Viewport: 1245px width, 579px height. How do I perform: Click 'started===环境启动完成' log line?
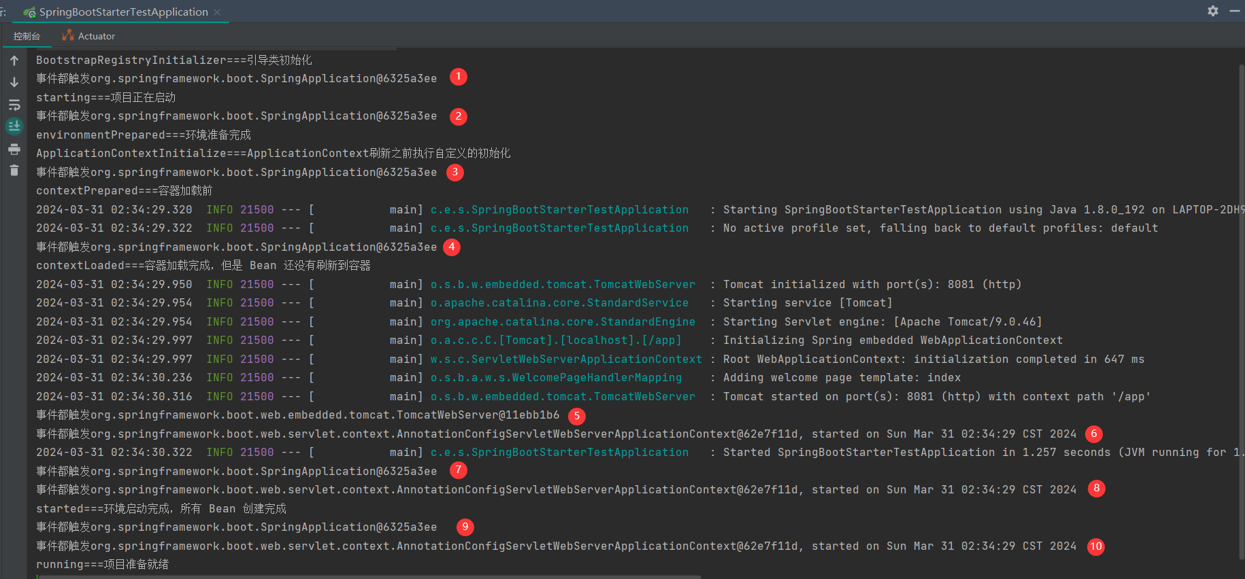pyautogui.click(x=161, y=508)
